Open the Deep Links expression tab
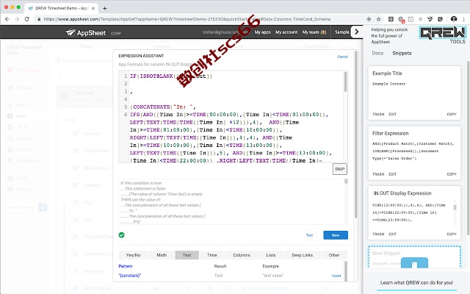This screenshot has height=294, width=470. [x=302, y=255]
